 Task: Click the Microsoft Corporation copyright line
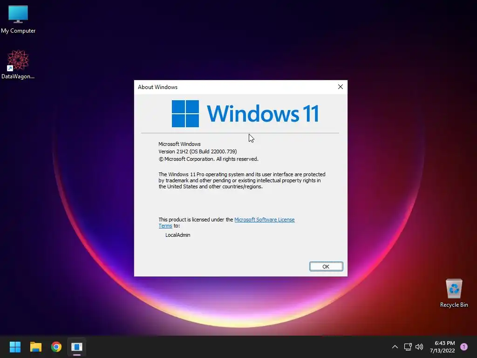click(x=208, y=159)
